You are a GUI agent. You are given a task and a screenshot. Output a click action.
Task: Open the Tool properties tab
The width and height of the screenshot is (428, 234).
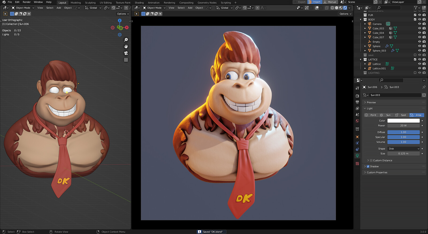tap(357, 88)
